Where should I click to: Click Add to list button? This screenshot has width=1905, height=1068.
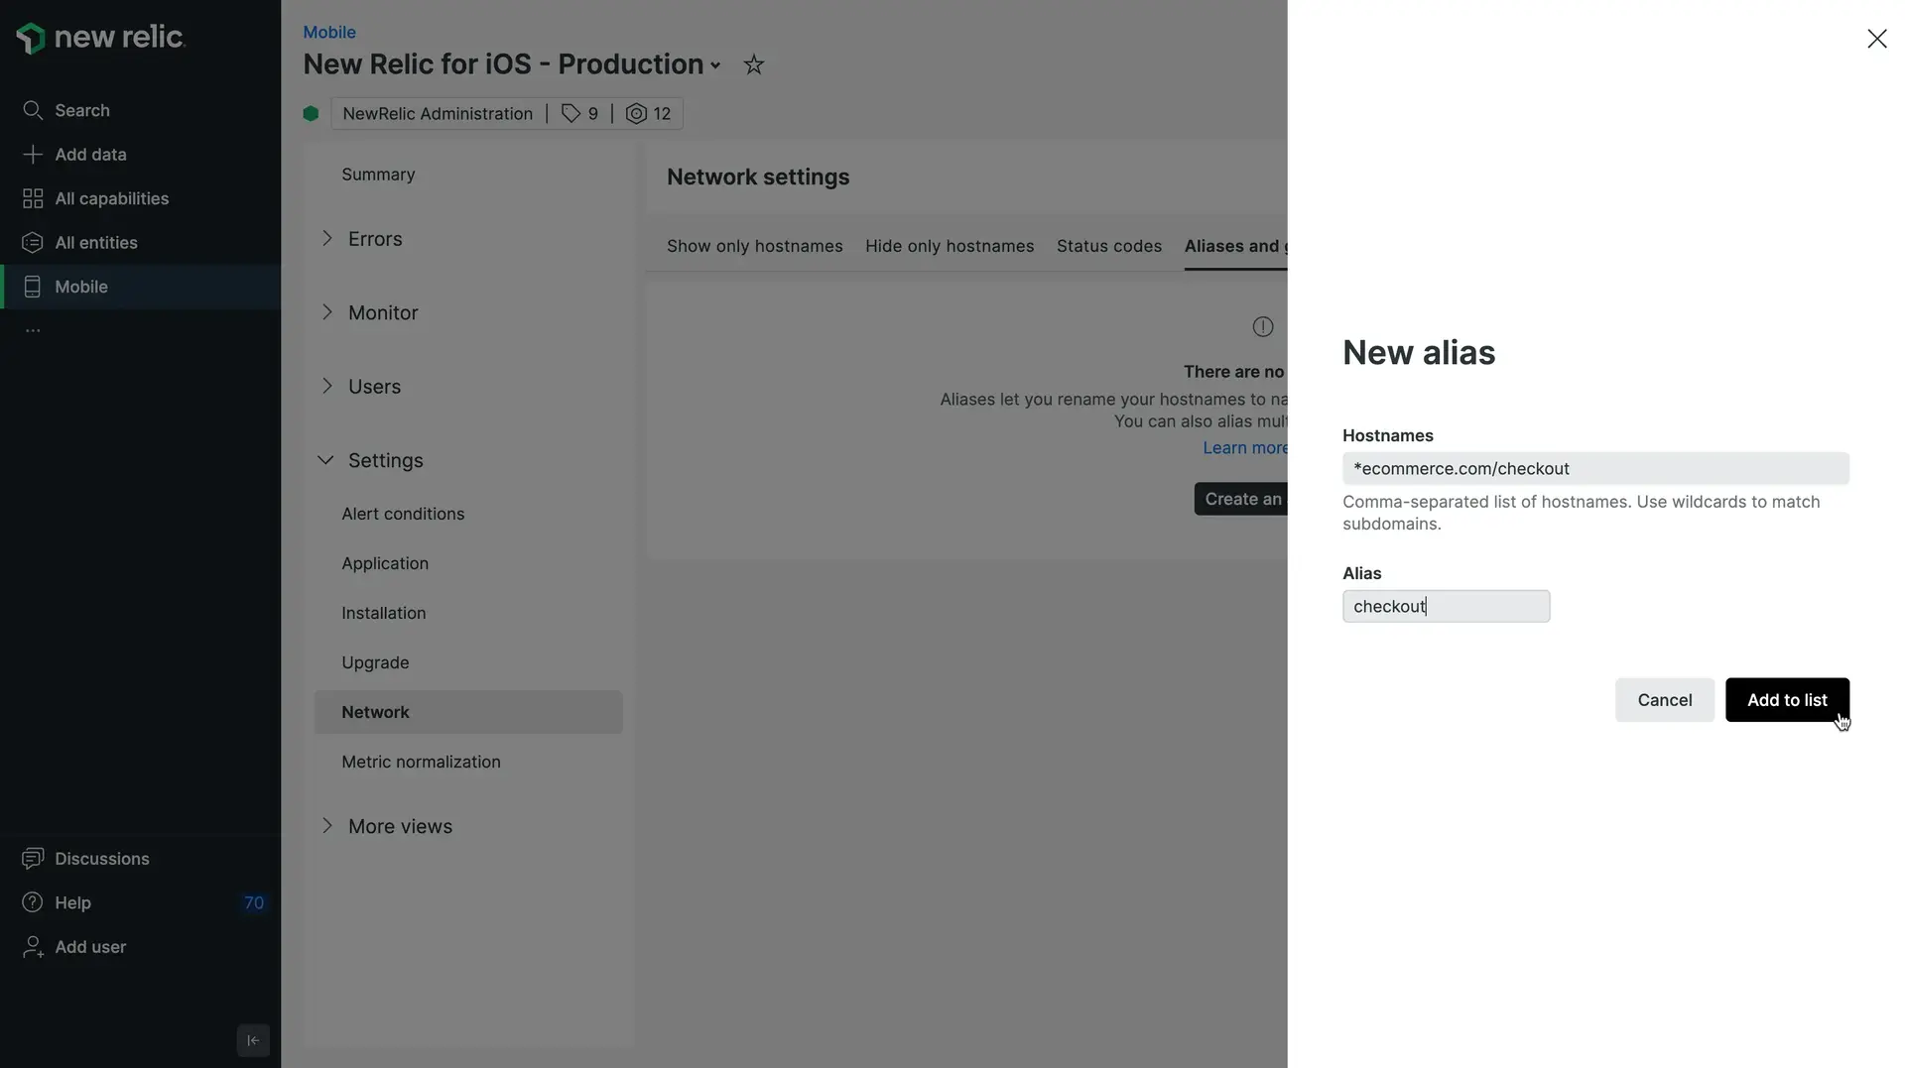(x=1787, y=700)
